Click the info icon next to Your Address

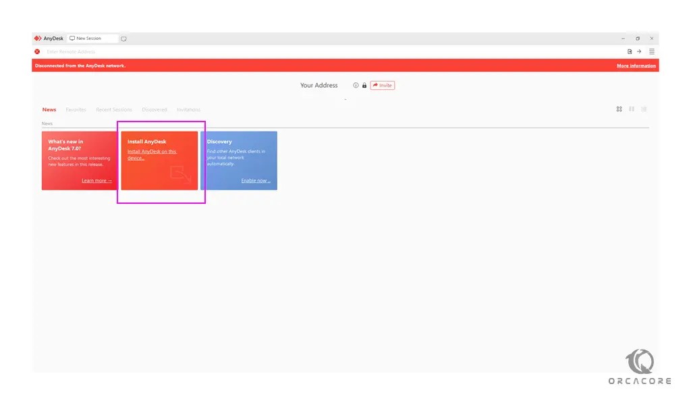pyautogui.click(x=356, y=85)
